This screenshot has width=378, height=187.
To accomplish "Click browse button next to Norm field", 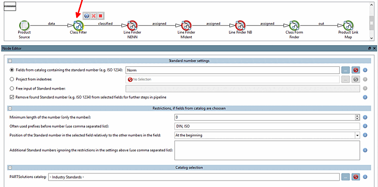I will 345,70.
